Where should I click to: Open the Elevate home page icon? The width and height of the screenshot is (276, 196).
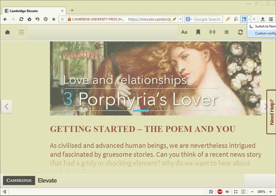tap(7, 32)
